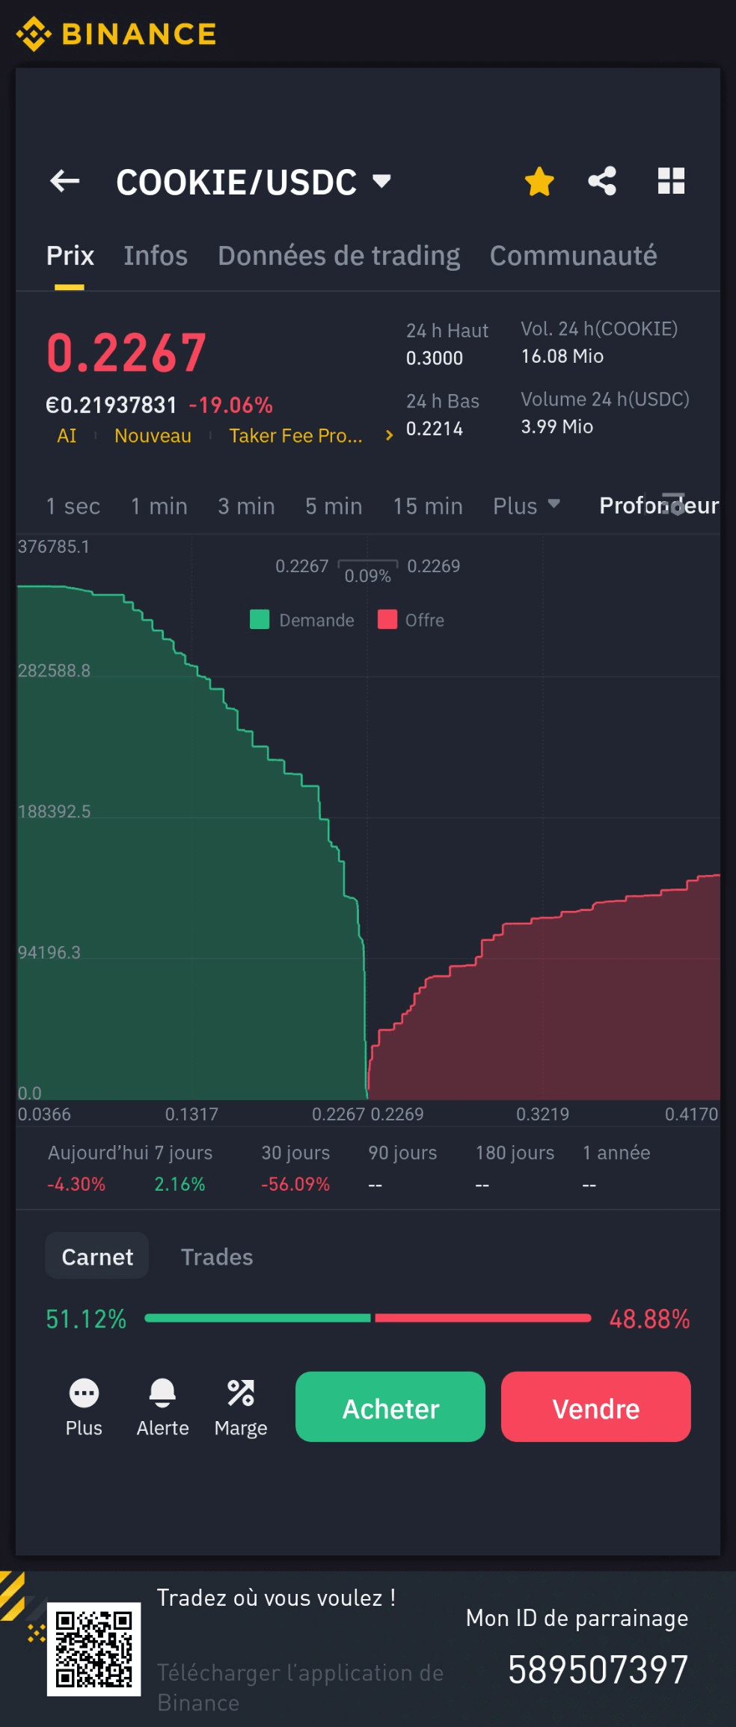Click the 30 jours -56.09% performance
This screenshot has width=736, height=1727.
[295, 1168]
